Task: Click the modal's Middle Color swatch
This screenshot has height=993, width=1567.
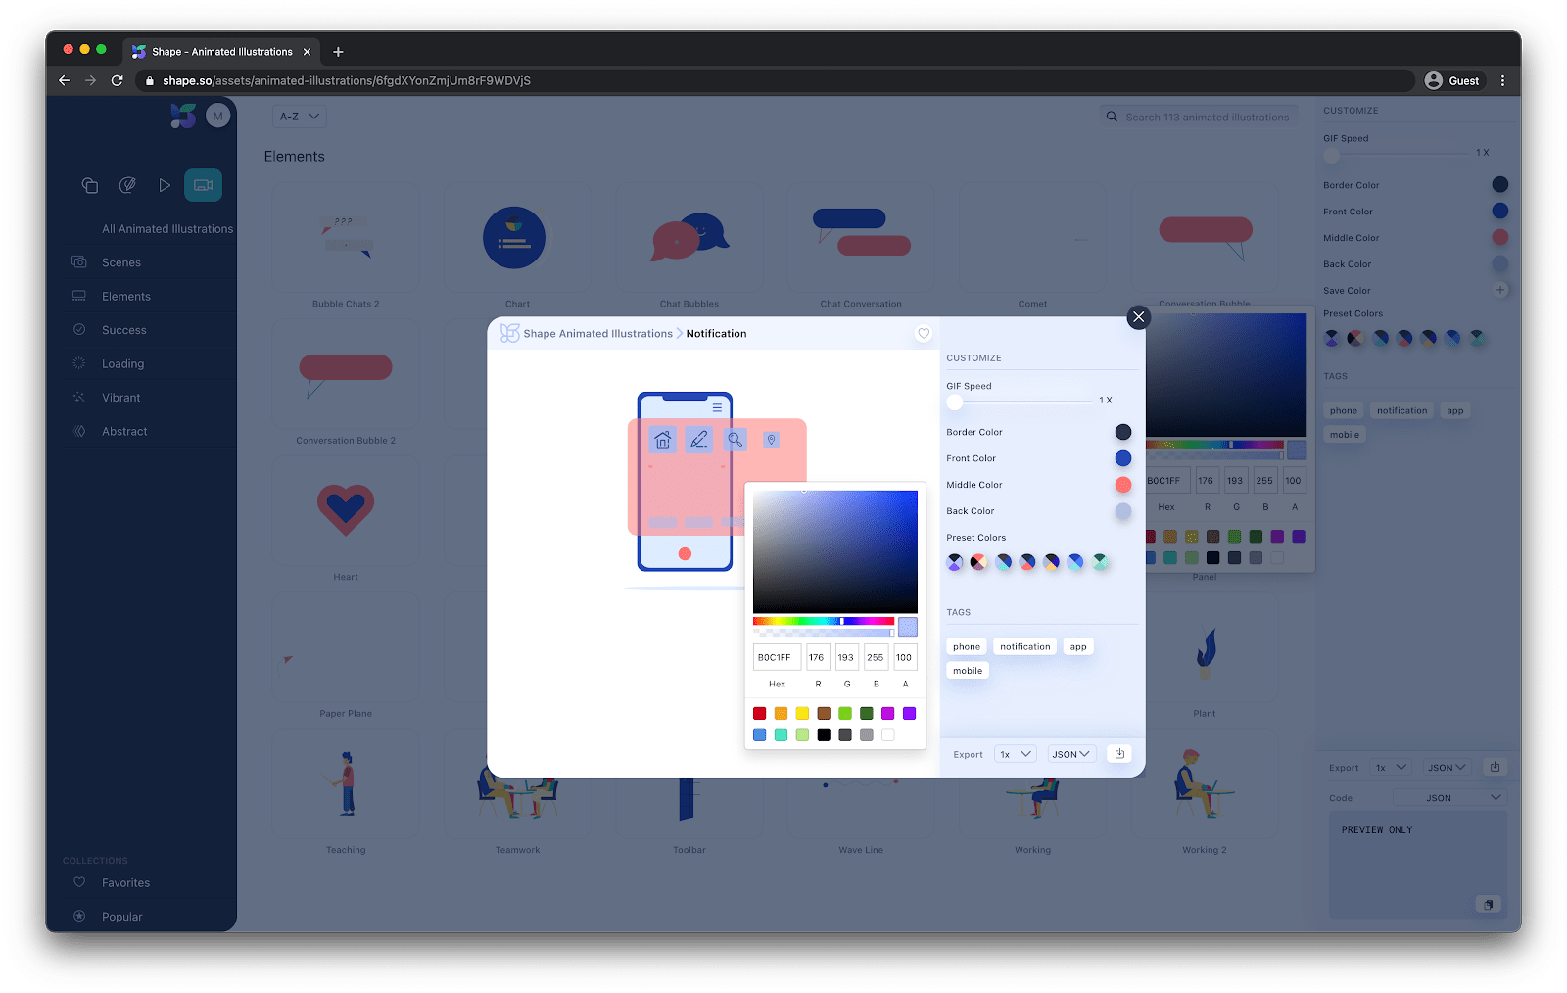Action: 1123,485
